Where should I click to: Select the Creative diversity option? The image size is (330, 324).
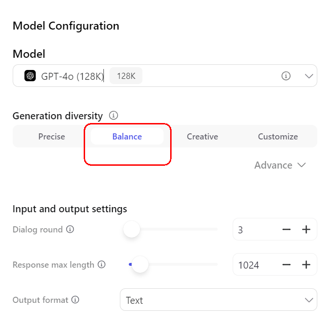(x=203, y=137)
